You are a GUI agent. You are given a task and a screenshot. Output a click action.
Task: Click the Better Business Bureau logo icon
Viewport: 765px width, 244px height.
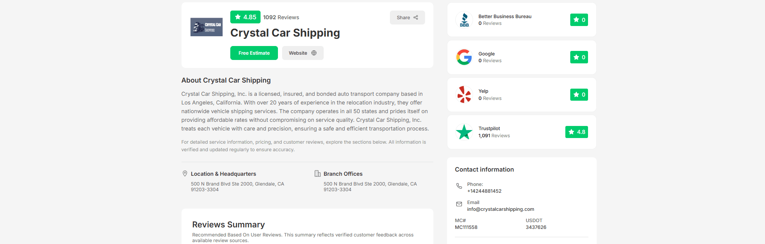coord(464,20)
